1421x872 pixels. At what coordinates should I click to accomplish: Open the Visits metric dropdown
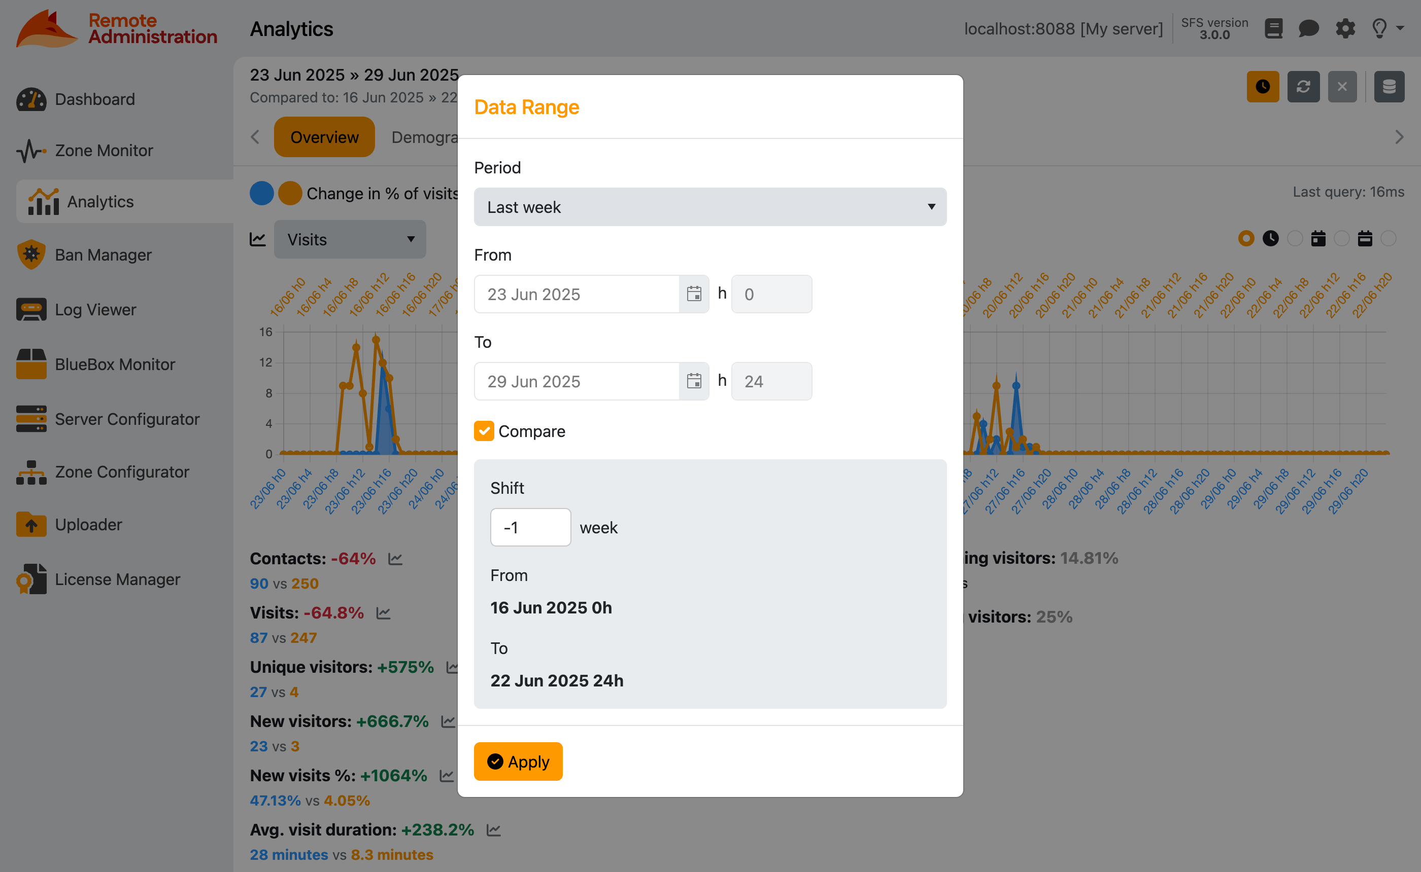click(350, 239)
